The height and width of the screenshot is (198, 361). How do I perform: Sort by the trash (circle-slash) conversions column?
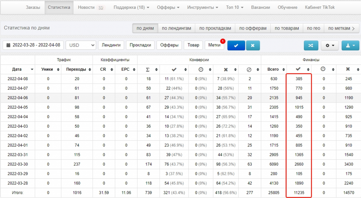[x=249, y=69]
